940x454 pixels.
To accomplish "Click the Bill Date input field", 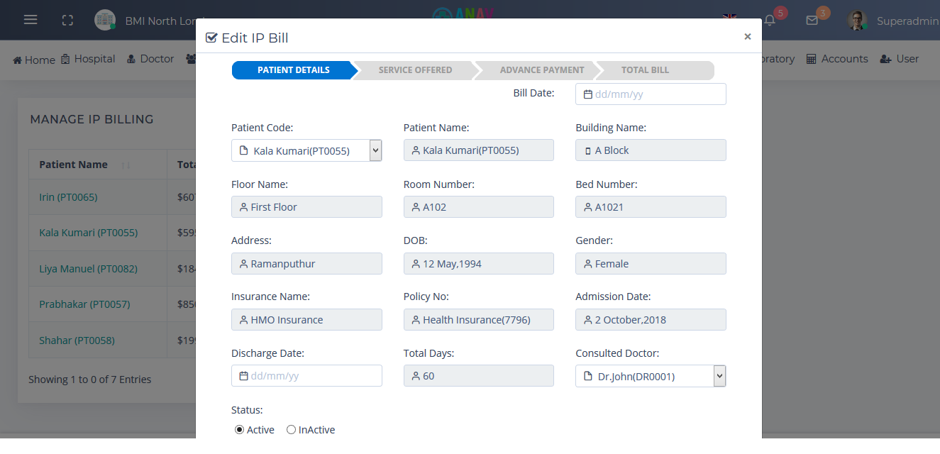I will pos(651,94).
